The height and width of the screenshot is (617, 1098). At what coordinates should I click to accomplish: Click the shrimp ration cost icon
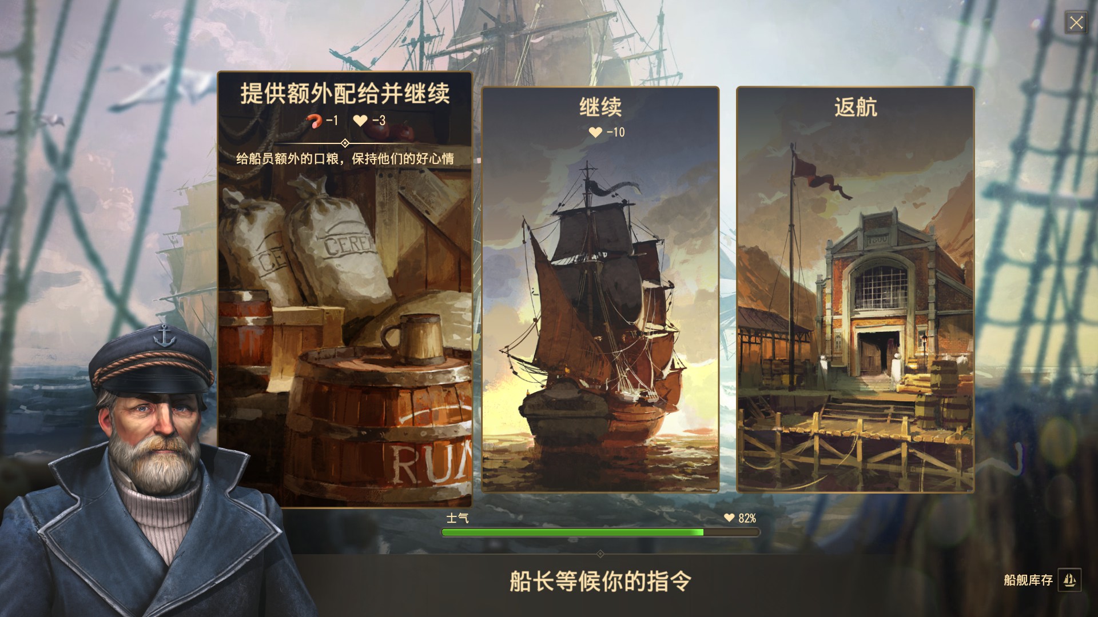coord(313,121)
